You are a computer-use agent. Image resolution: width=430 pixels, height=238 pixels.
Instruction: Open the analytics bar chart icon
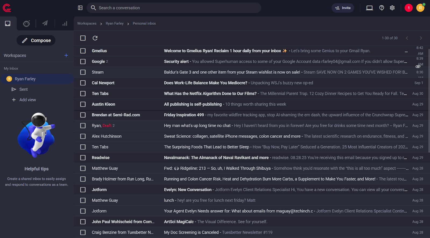(65, 24)
